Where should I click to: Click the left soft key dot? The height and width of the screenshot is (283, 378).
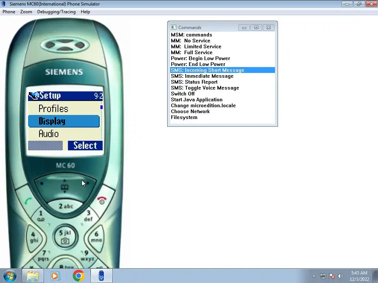(42, 184)
